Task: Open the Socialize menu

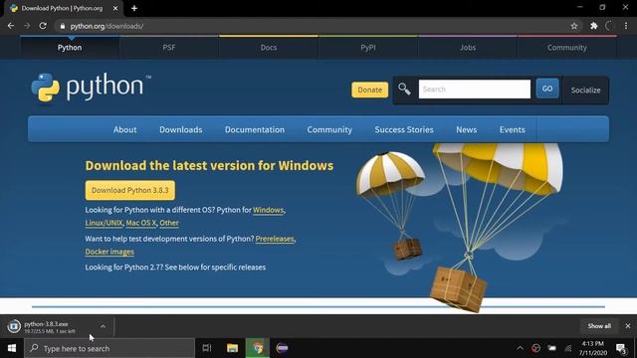Action: [585, 90]
